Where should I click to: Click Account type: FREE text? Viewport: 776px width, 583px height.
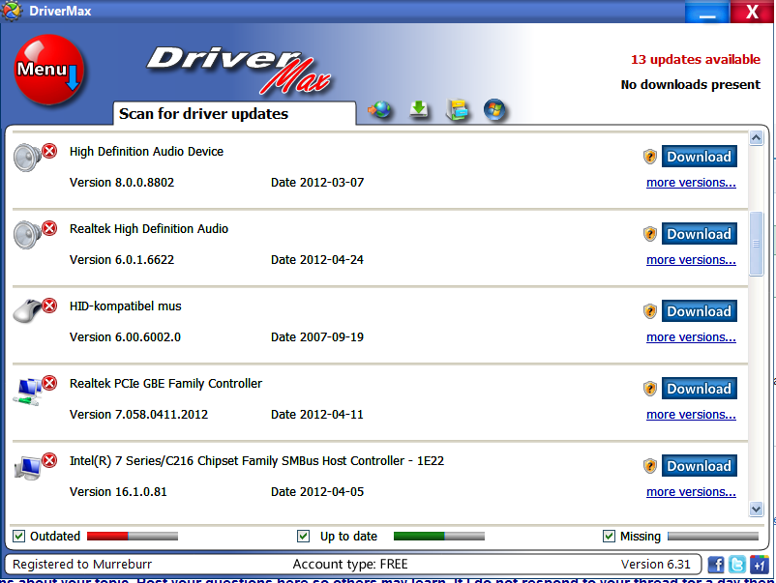(350, 565)
